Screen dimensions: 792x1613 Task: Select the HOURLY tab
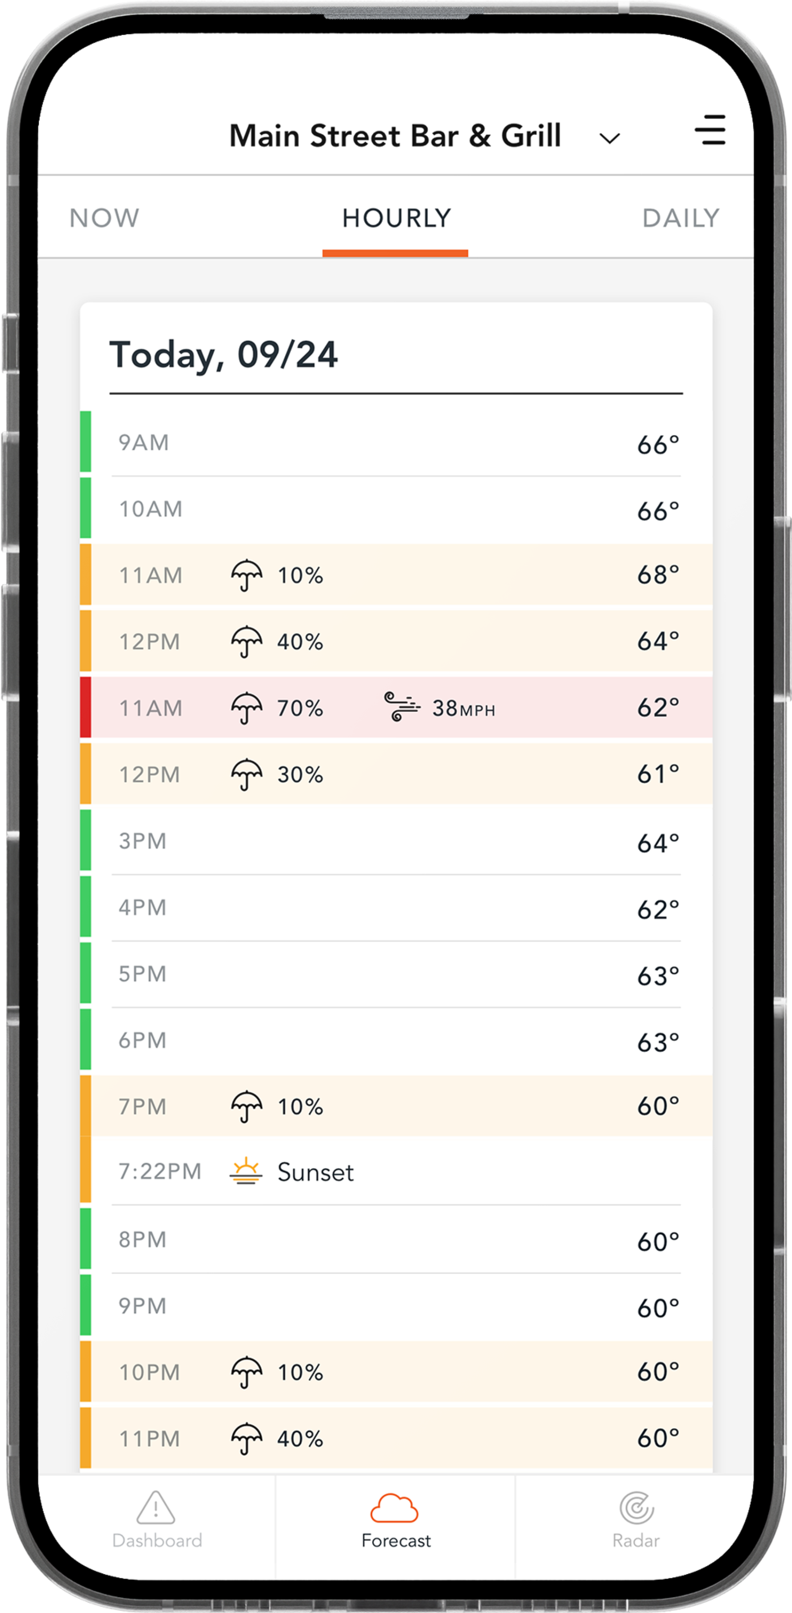(x=396, y=218)
